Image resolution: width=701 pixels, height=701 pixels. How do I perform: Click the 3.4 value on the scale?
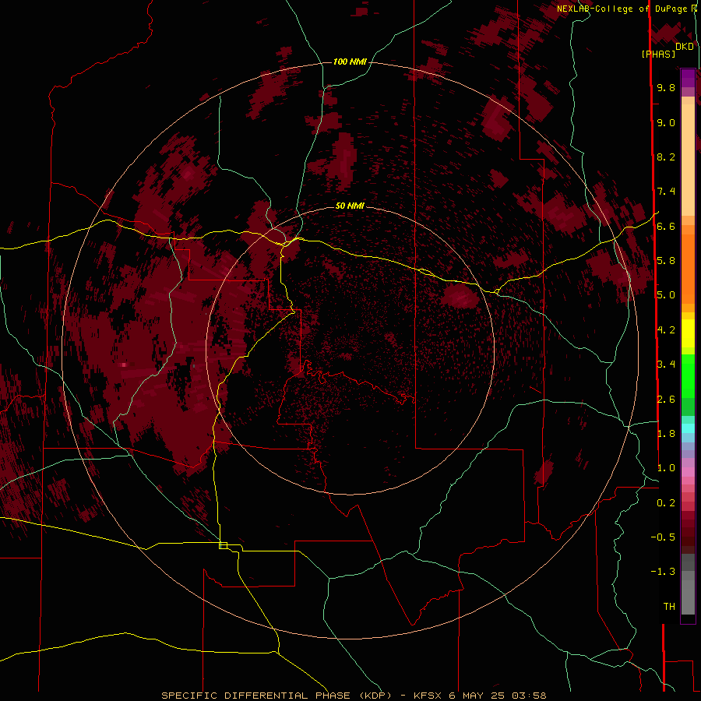[666, 365]
